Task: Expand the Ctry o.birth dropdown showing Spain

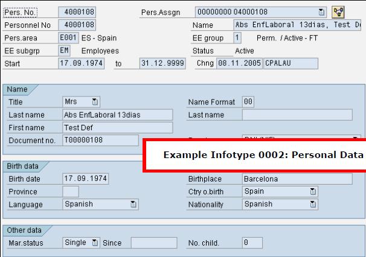Action: coord(313,192)
